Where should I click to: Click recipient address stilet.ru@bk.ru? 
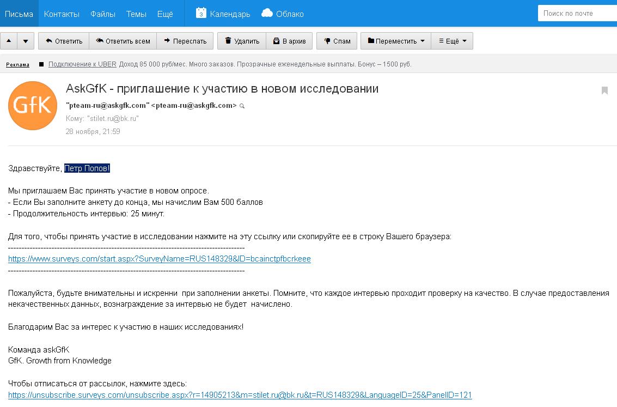tap(113, 118)
